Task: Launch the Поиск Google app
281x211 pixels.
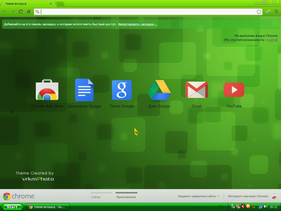Action: coord(122,93)
